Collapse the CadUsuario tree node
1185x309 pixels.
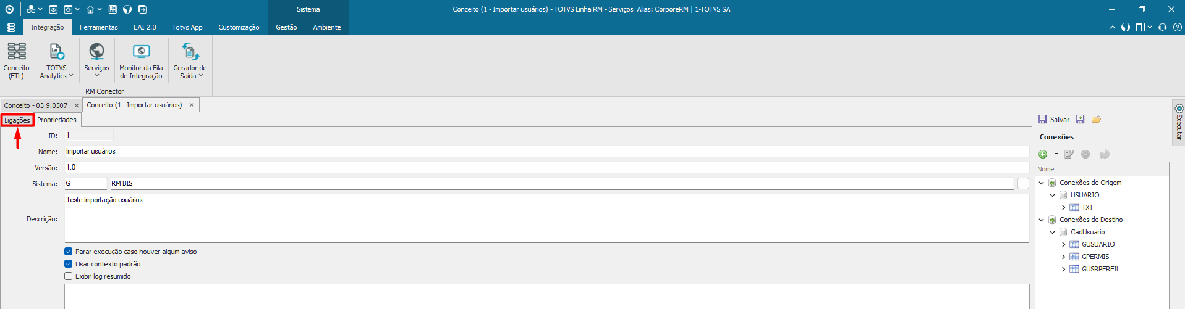click(x=1053, y=233)
